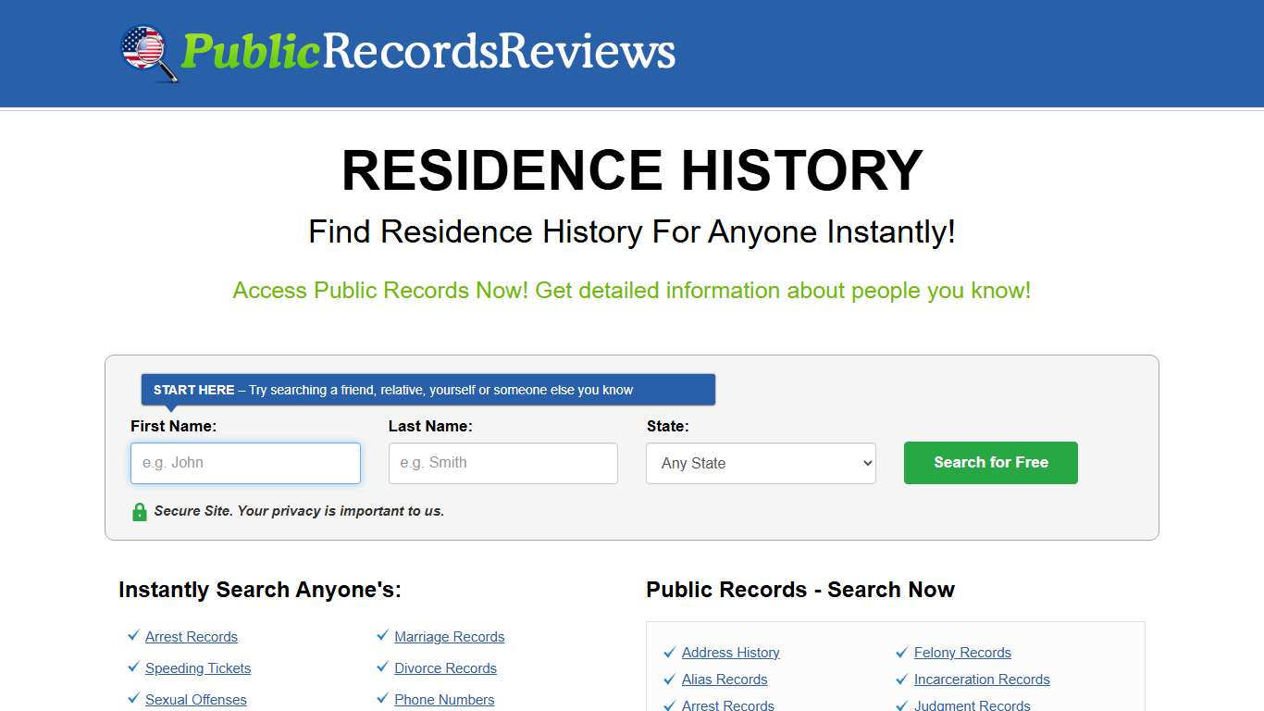This screenshot has height=711, width=1264.
Task: Open the Judgment Records link
Action: click(973, 705)
